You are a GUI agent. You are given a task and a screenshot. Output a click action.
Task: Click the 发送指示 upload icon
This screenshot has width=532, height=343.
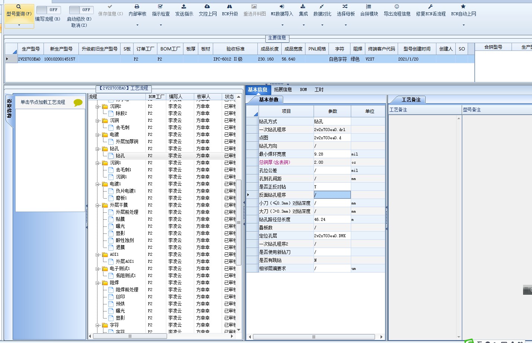[184, 7]
